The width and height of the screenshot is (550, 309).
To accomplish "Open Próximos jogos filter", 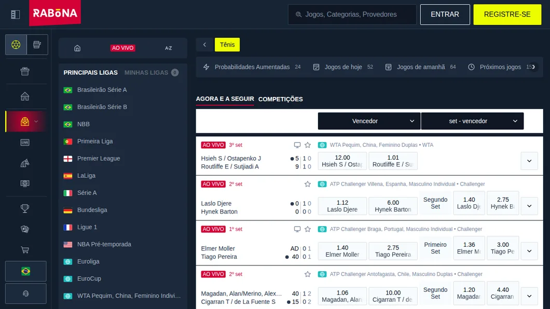I will pos(500,67).
